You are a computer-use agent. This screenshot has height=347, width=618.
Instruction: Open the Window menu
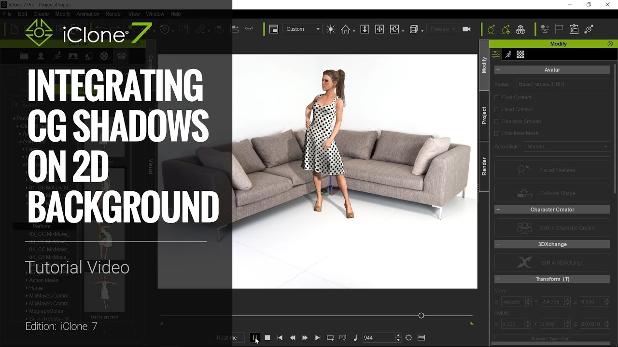155,14
